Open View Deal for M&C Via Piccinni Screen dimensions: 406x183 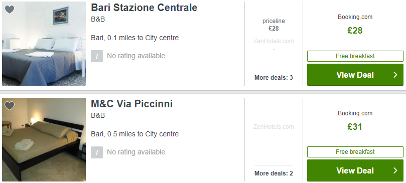(355, 170)
